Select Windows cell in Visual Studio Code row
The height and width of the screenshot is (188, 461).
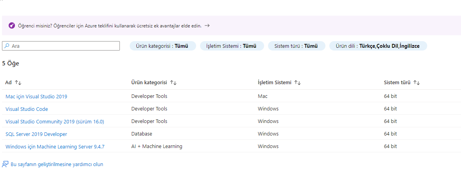(268, 108)
